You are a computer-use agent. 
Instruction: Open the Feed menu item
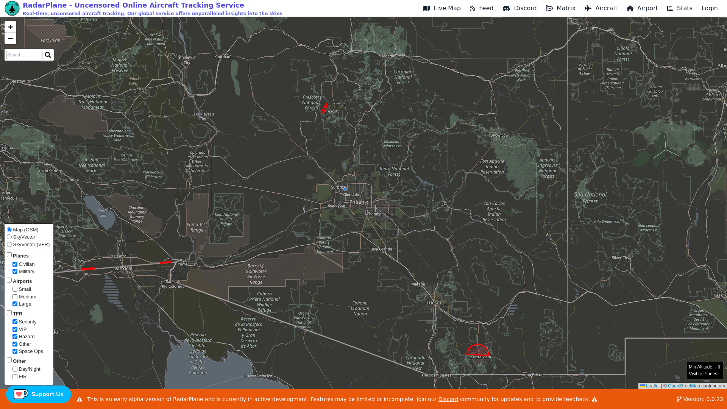[x=482, y=8]
